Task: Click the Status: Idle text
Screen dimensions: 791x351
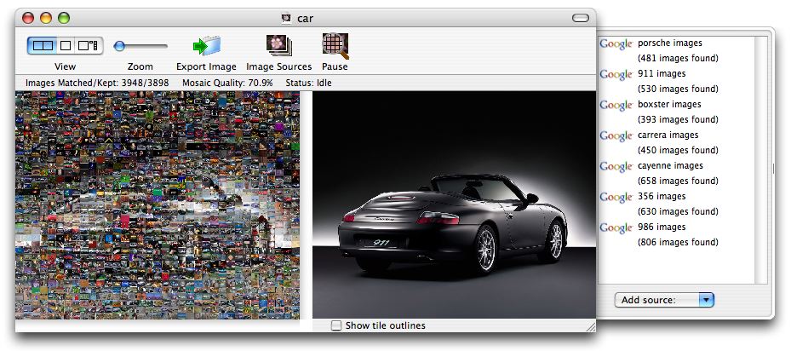Action: coord(308,83)
